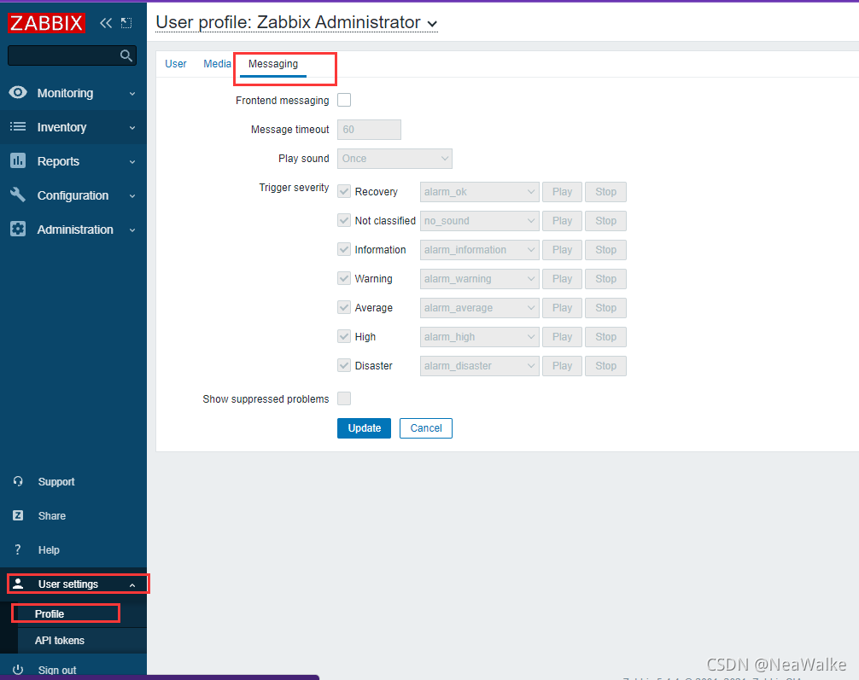The width and height of the screenshot is (859, 680).
Task: Click the Message timeout field
Action: pyautogui.click(x=369, y=130)
